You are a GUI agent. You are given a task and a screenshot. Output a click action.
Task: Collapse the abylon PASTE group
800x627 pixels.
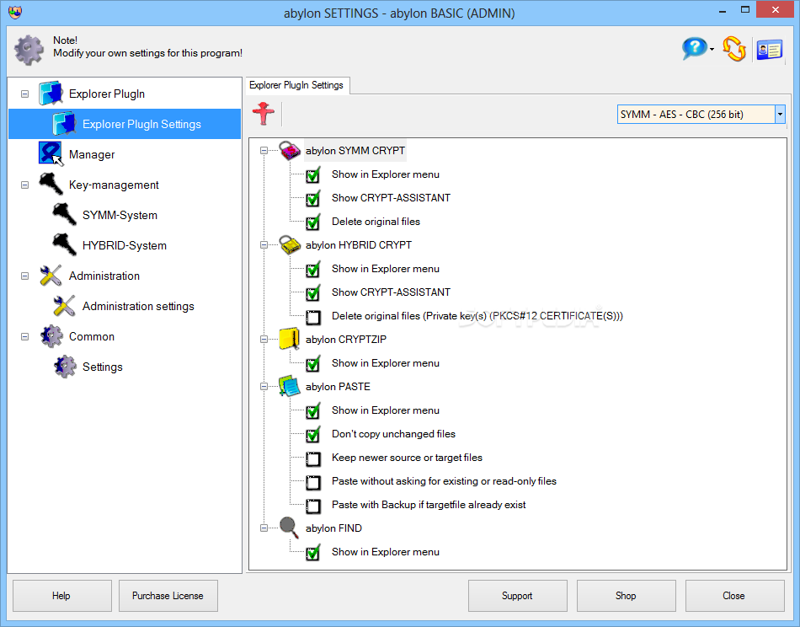tap(264, 387)
